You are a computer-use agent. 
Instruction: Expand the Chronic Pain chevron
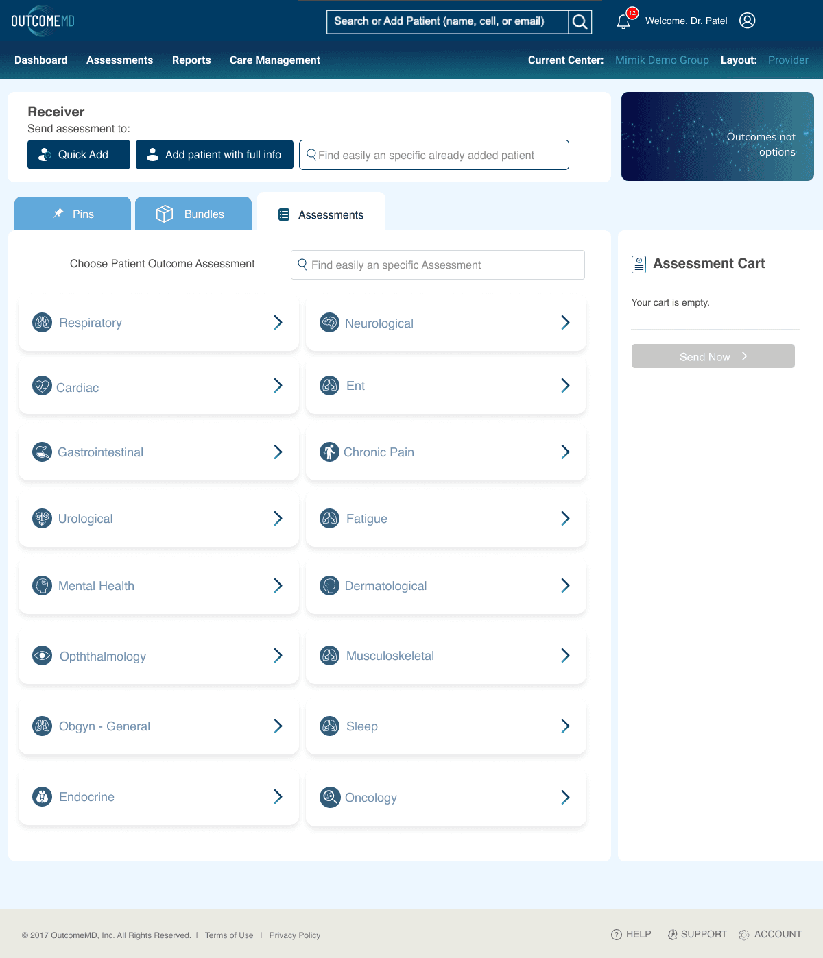coord(566,452)
